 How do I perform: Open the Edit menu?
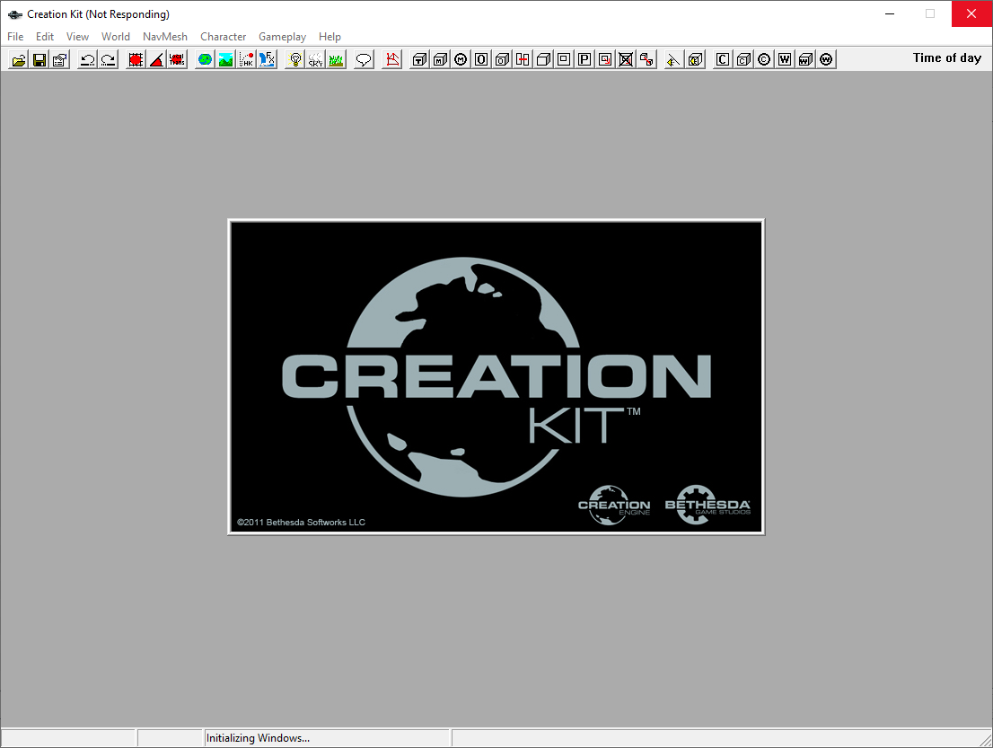coord(45,37)
